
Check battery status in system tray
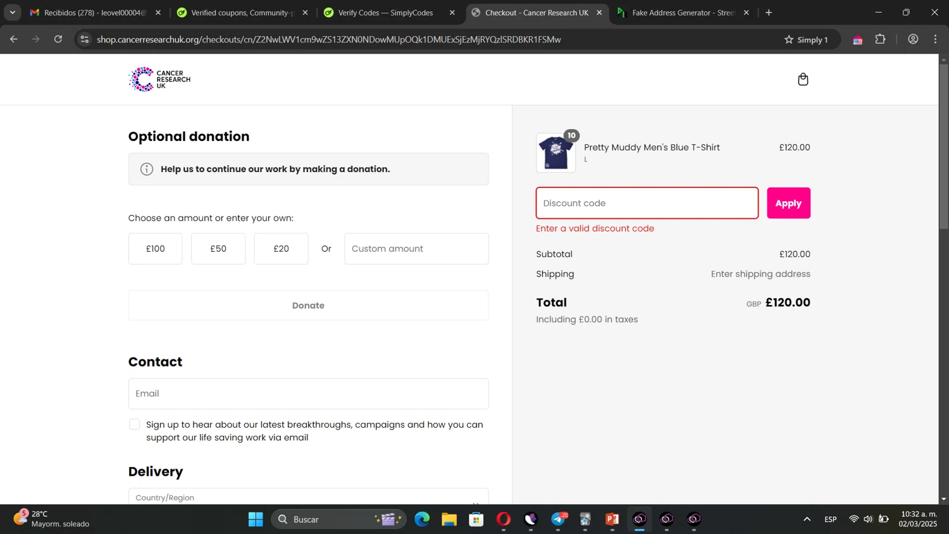884,519
